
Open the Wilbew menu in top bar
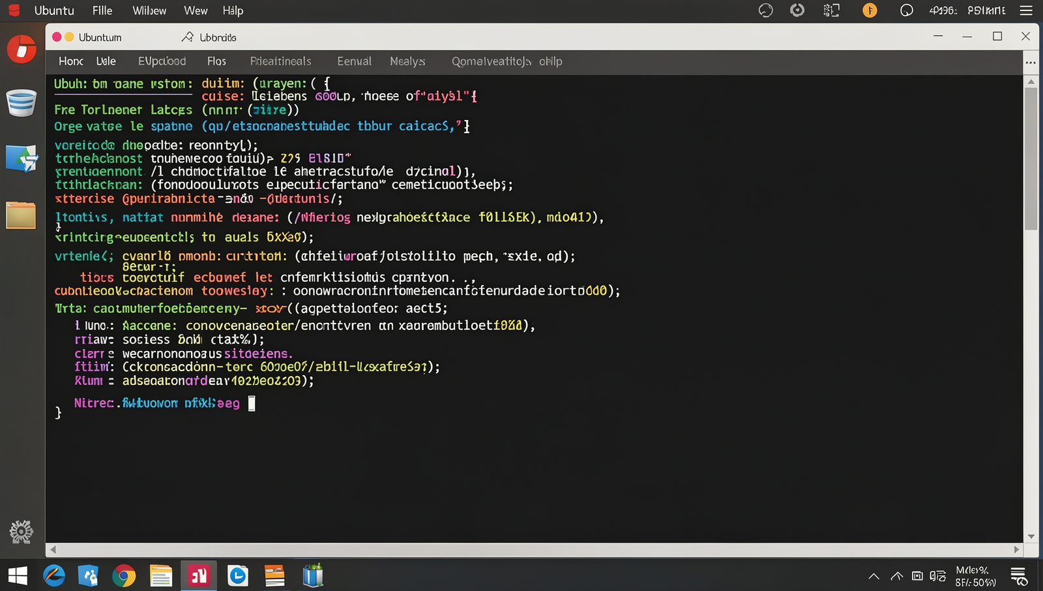pyautogui.click(x=149, y=10)
